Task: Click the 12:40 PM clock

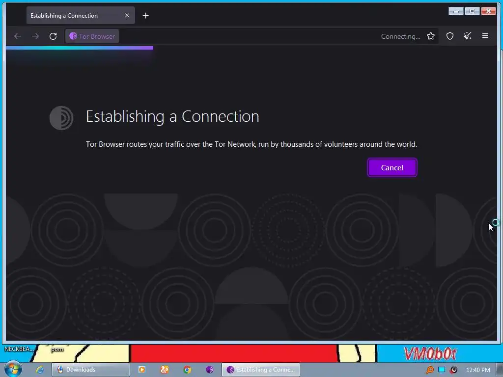Action: 478,370
